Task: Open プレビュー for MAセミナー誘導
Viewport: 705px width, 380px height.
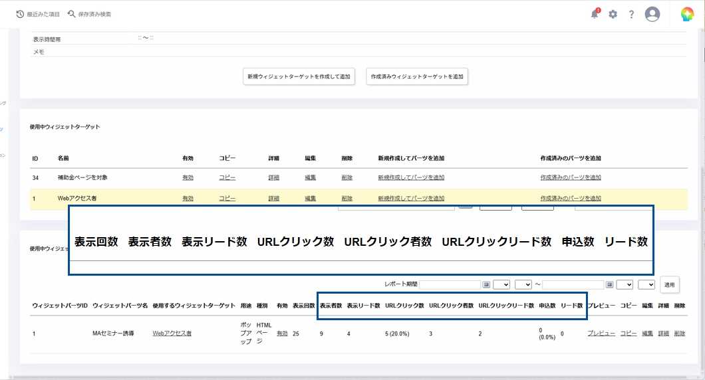Action: coord(601,333)
